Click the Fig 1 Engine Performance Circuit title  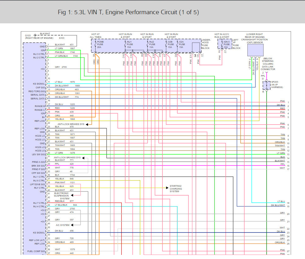tap(128, 12)
